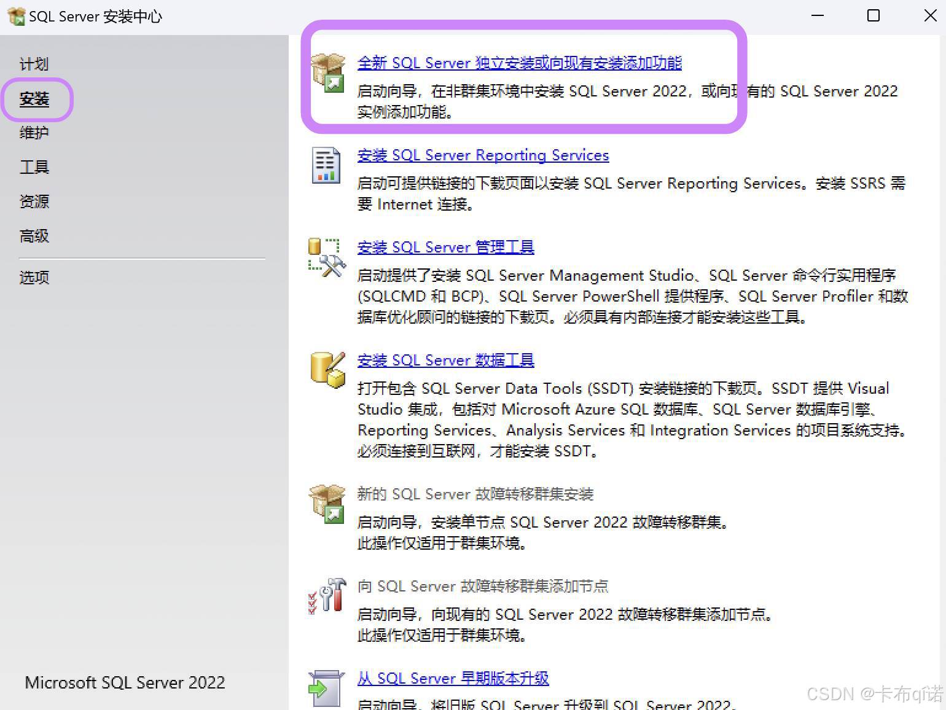Click the Reporting Services report icon
Image resolution: width=946 pixels, height=710 pixels.
(x=326, y=165)
